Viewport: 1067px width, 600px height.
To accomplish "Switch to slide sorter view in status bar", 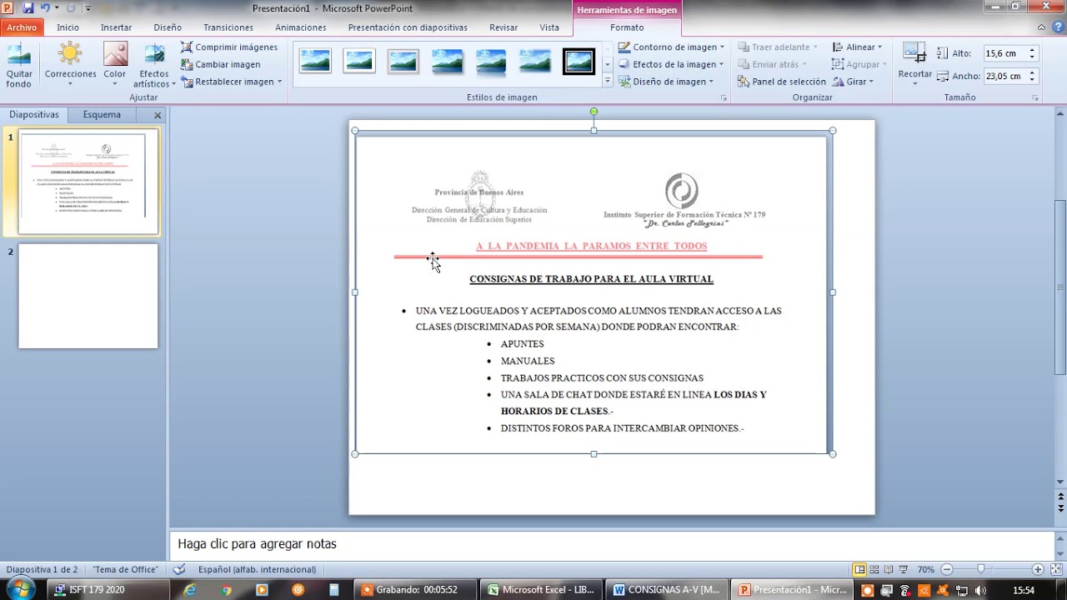I will coord(874,569).
